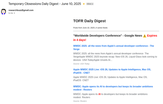Click sender researchbuzz@gmail.com
The image size is (163, 104).
(21, 10)
